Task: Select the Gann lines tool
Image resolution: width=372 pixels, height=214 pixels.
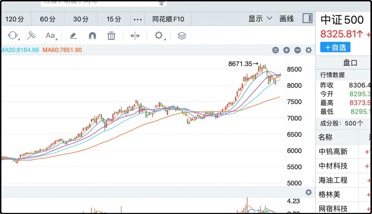Action: (x=31, y=35)
